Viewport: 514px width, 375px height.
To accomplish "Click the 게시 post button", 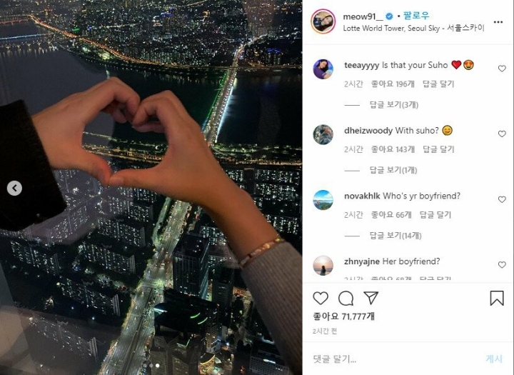I will pos(494,359).
